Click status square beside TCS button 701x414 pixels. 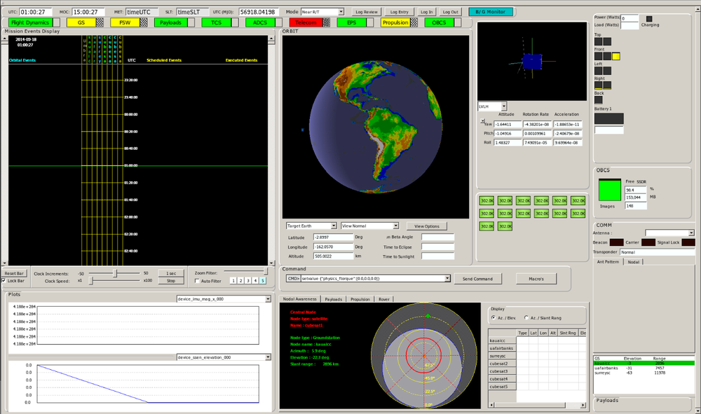(235, 22)
